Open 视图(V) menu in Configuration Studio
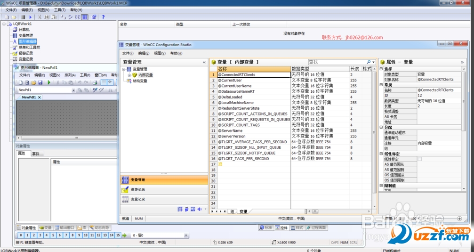The image size is (474, 252). pos(160,53)
